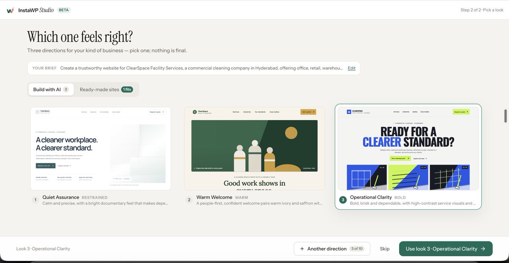Viewport: 509px width, 263px height.
Task: Select the Quiet Assurance design thumbnail
Action: pyautogui.click(x=101, y=148)
